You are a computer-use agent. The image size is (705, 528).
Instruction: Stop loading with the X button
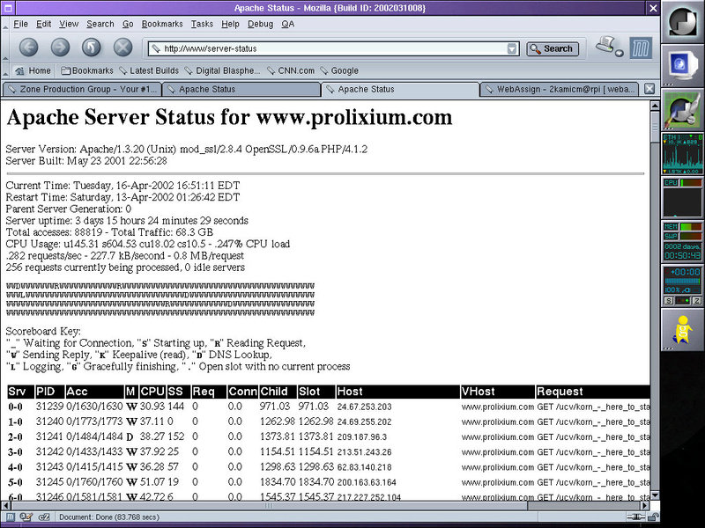pyautogui.click(x=122, y=48)
